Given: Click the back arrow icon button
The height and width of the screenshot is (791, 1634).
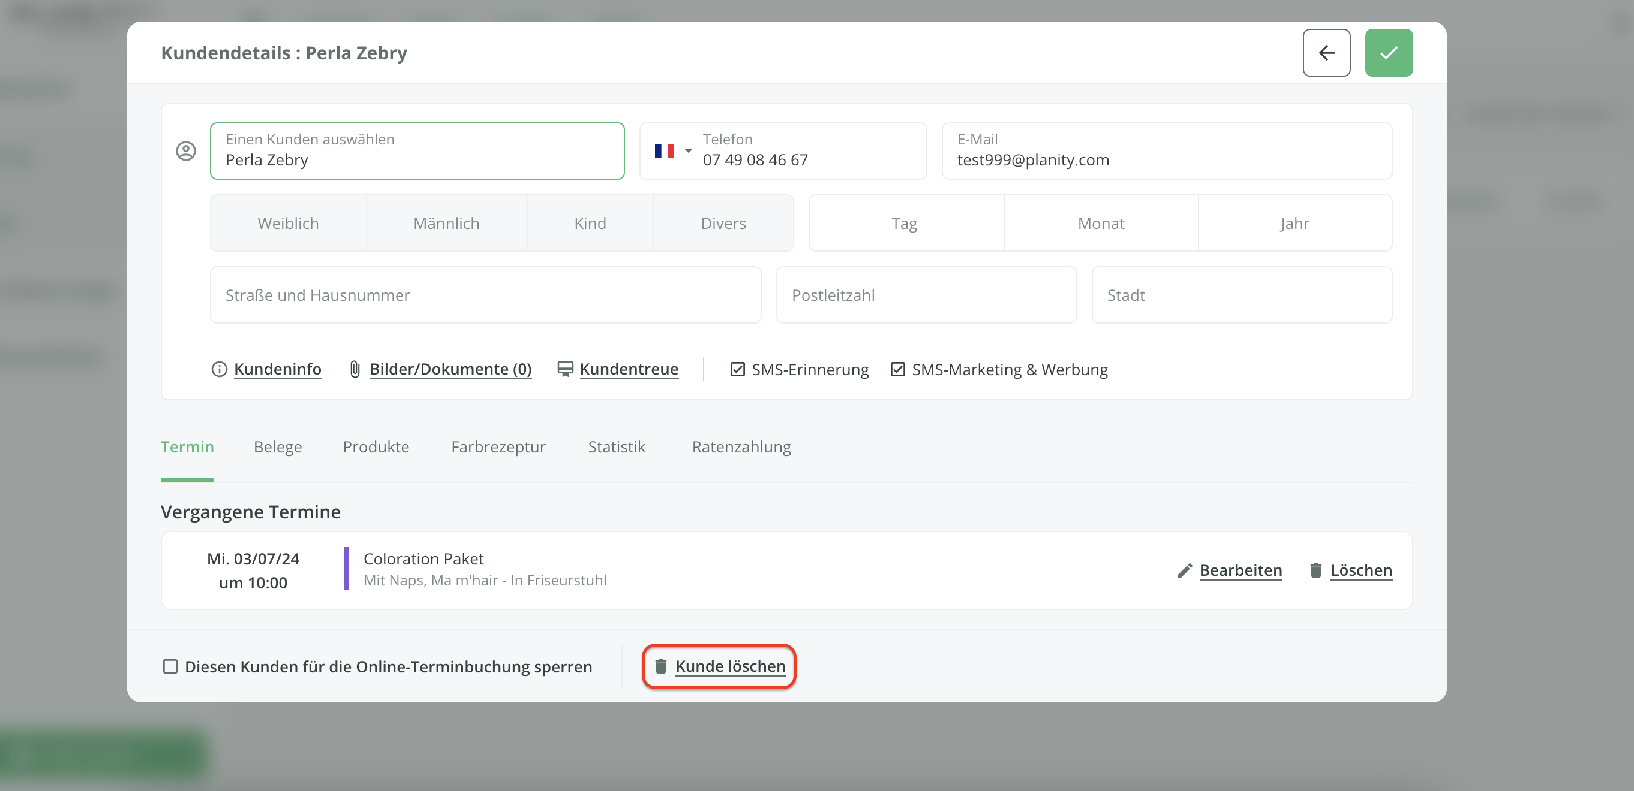Looking at the screenshot, I should click(1326, 53).
